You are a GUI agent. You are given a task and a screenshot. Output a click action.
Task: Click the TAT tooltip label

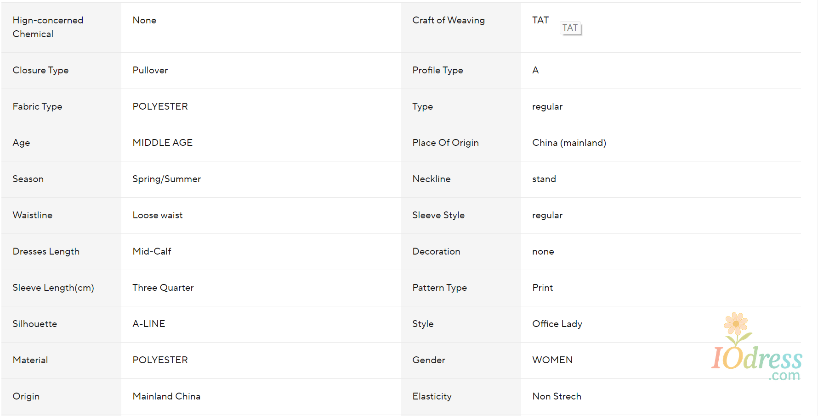point(570,28)
